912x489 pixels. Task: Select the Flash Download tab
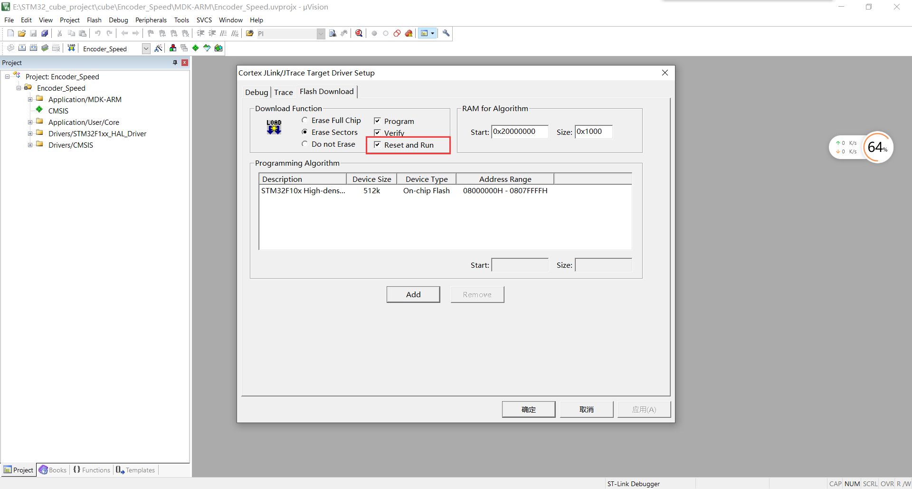(x=327, y=91)
